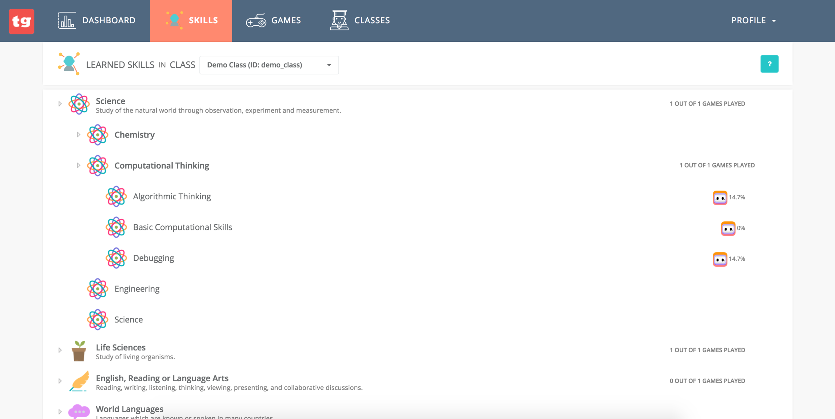835x419 pixels.
Task: Select the Skills tab label
Action: pos(203,20)
